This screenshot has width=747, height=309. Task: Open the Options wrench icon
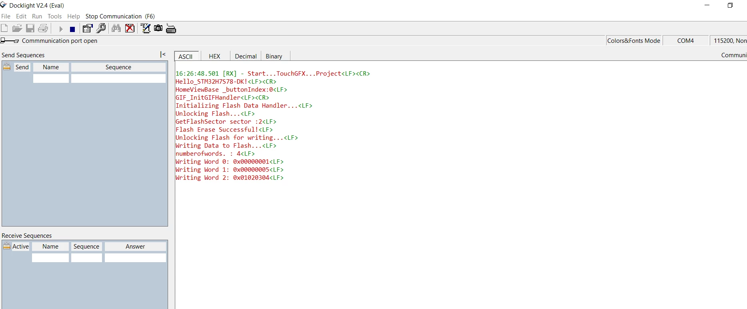coord(101,28)
